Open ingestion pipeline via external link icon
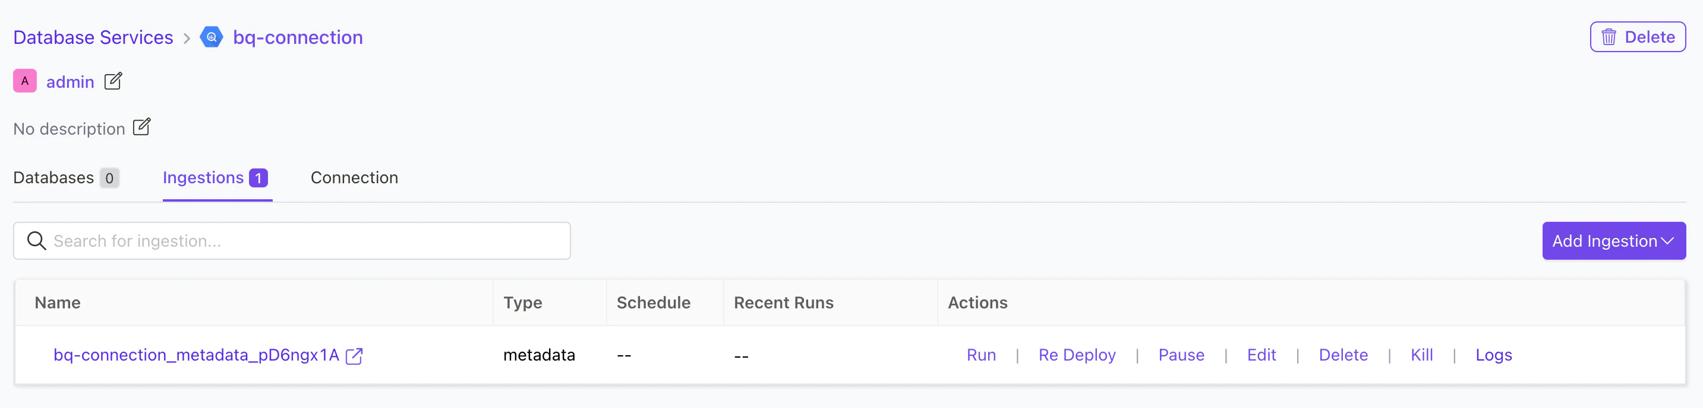This screenshot has height=408, width=1703. (x=354, y=356)
